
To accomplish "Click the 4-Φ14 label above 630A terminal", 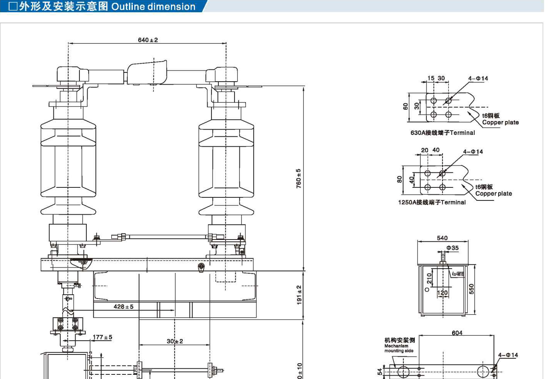I will 478,78.
